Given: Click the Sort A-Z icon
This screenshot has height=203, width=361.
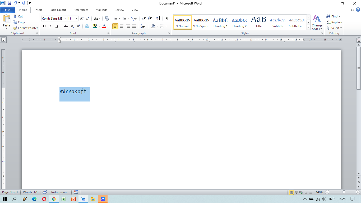Looking at the screenshot, I should (x=158, y=19).
